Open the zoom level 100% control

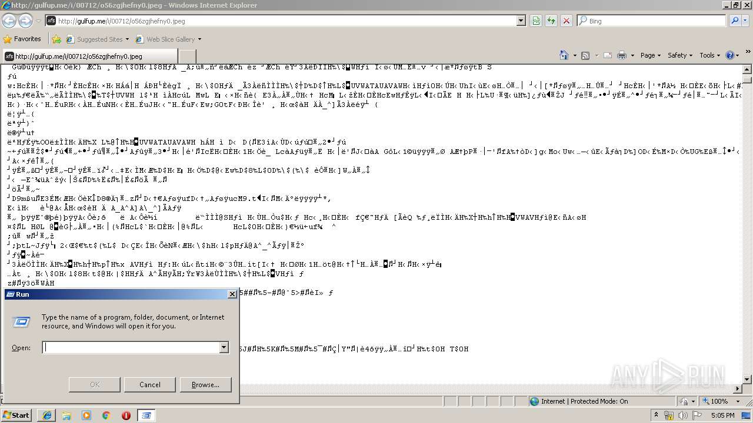tap(721, 401)
